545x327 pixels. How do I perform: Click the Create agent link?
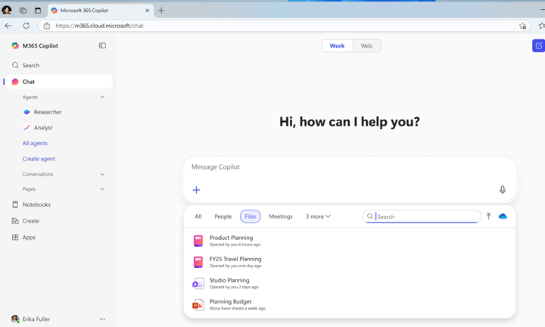pos(39,159)
